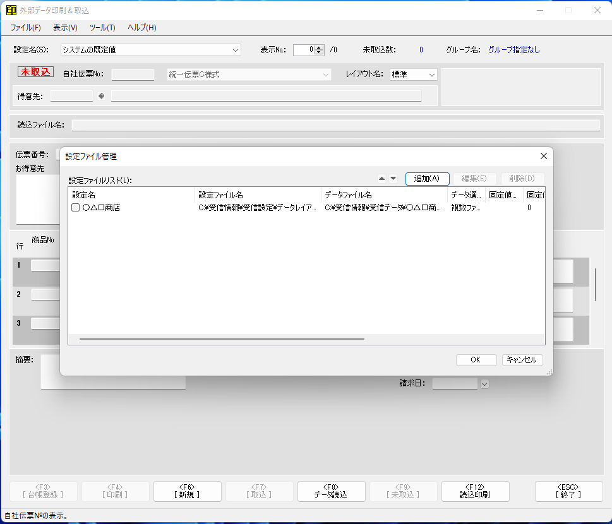Click the F4 印刷 button

point(116,491)
